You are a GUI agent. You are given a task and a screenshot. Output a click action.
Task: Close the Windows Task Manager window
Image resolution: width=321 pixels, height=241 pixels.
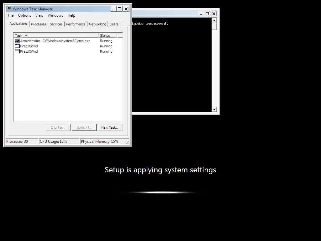click(x=126, y=9)
